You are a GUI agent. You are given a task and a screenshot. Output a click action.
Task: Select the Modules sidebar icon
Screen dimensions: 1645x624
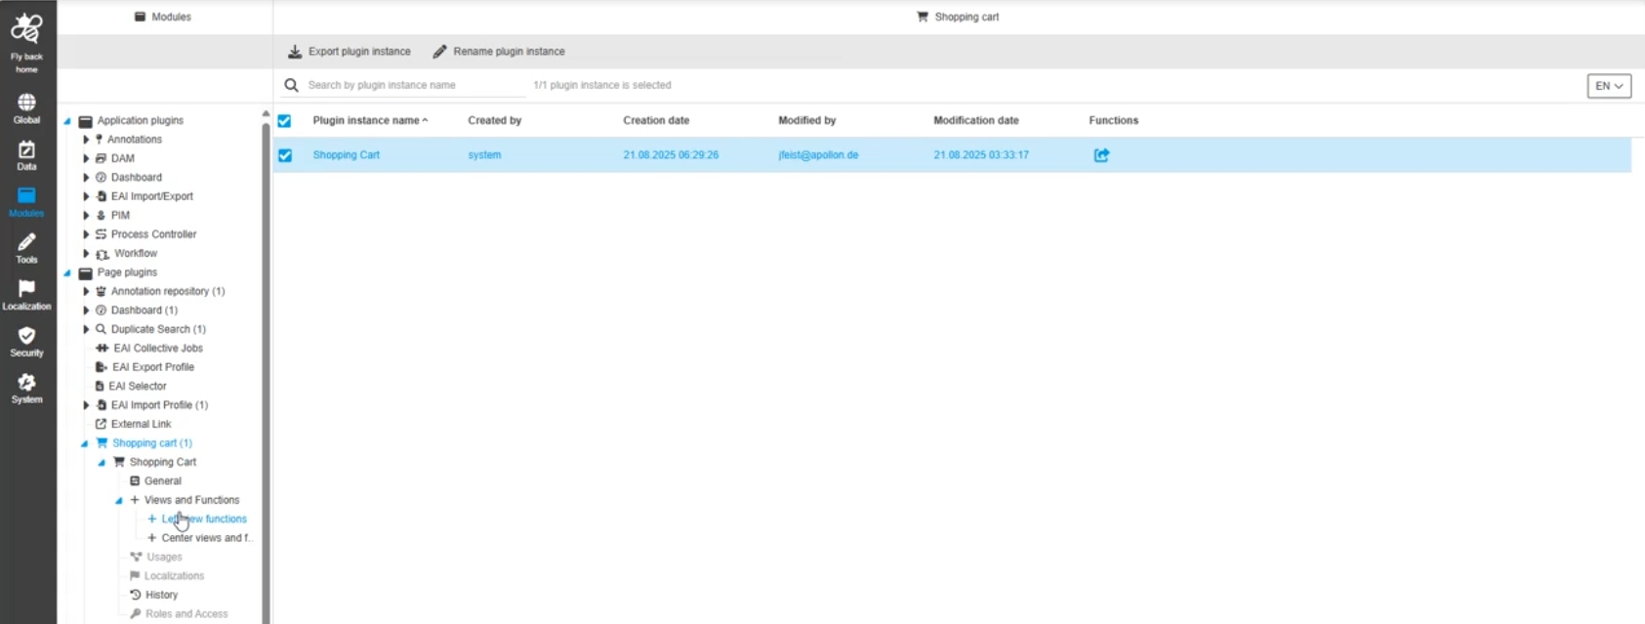click(26, 195)
